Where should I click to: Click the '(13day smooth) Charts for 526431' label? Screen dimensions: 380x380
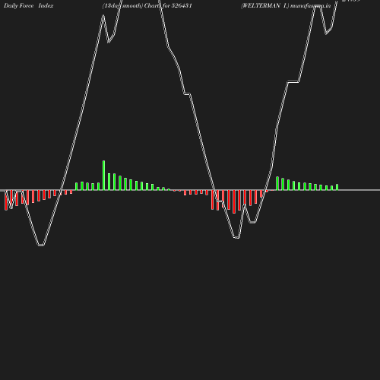coord(147,5)
